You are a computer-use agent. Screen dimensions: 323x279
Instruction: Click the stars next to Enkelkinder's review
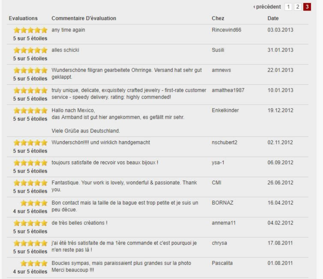(x=30, y=110)
